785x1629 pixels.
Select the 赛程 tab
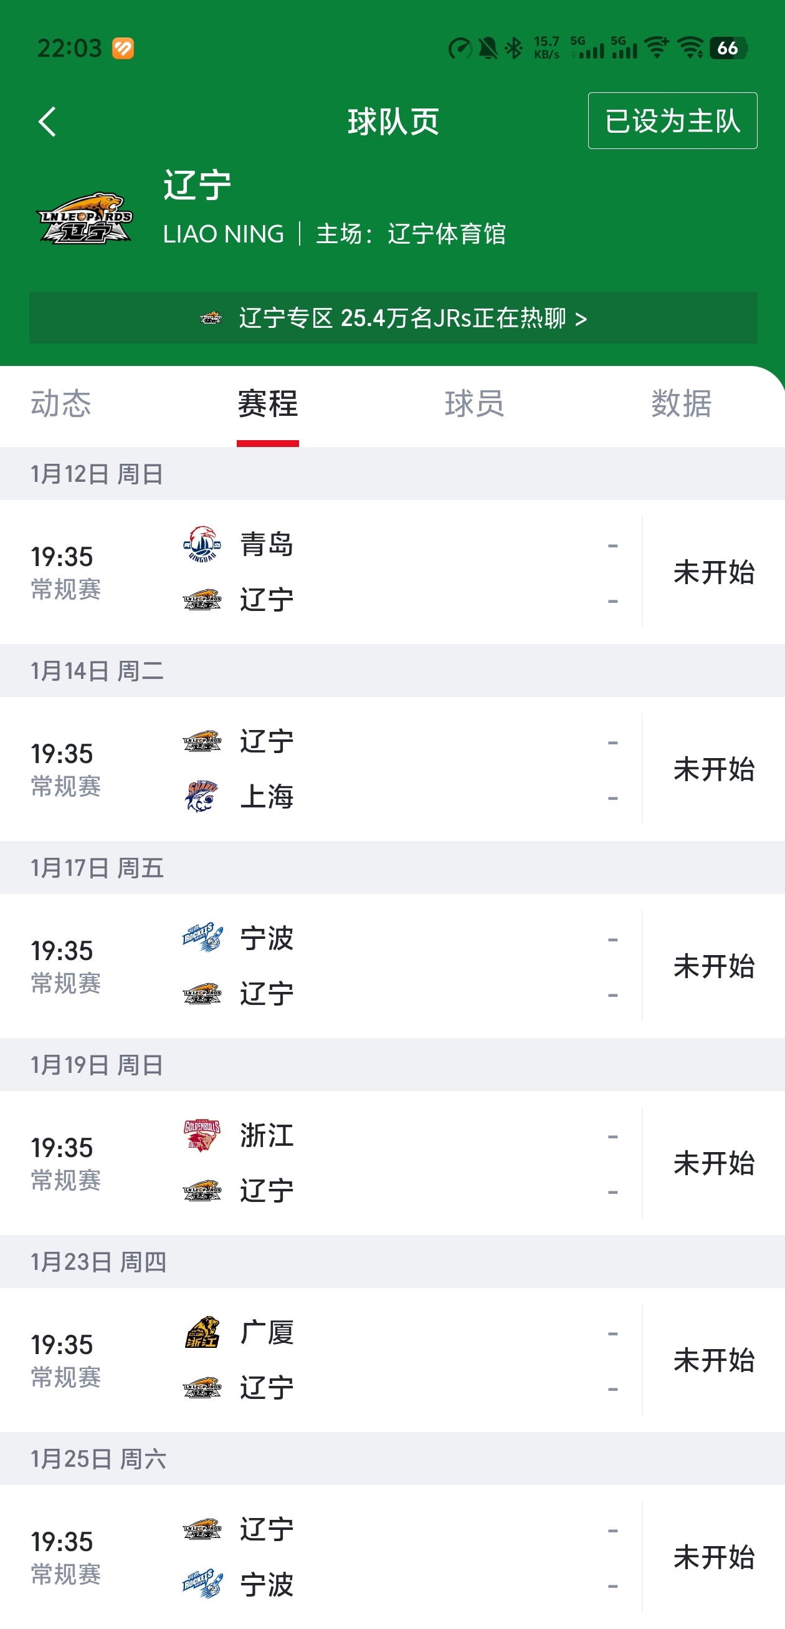coord(267,403)
